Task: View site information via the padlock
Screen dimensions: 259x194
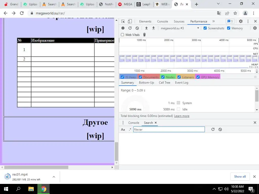Action: pyautogui.click(x=32, y=13)
